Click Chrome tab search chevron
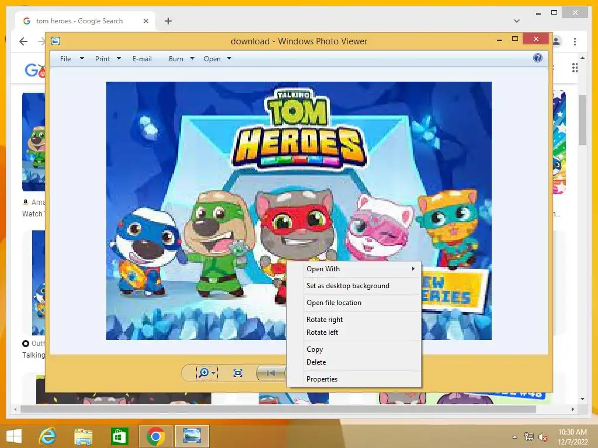This screenshot has width=598, height=448. click(517, 21)
